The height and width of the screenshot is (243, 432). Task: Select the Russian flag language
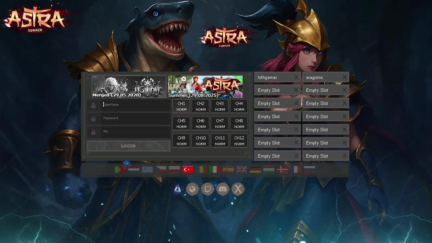309,169
